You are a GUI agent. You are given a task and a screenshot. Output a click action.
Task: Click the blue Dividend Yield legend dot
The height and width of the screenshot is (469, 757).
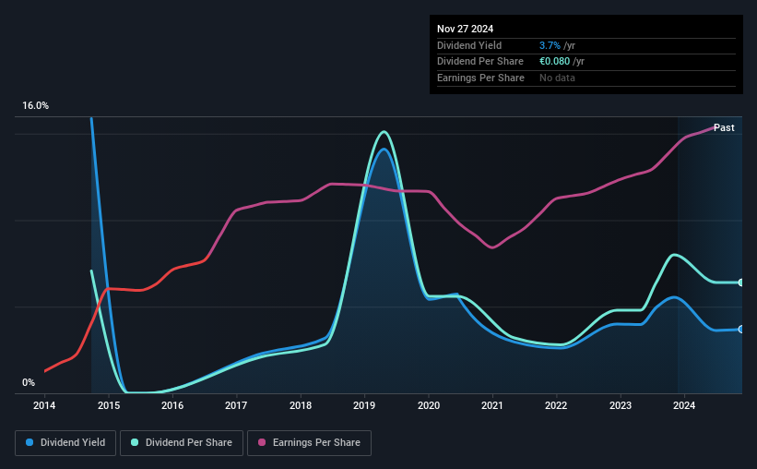(x=30, y=442)
